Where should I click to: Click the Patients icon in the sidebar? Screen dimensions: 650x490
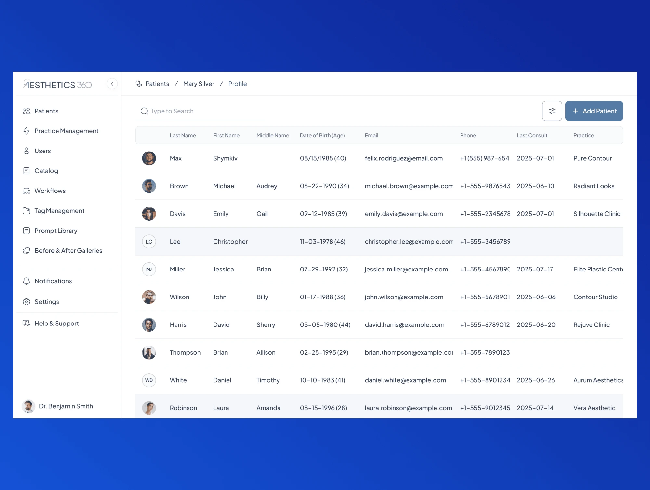click(27, 111)
